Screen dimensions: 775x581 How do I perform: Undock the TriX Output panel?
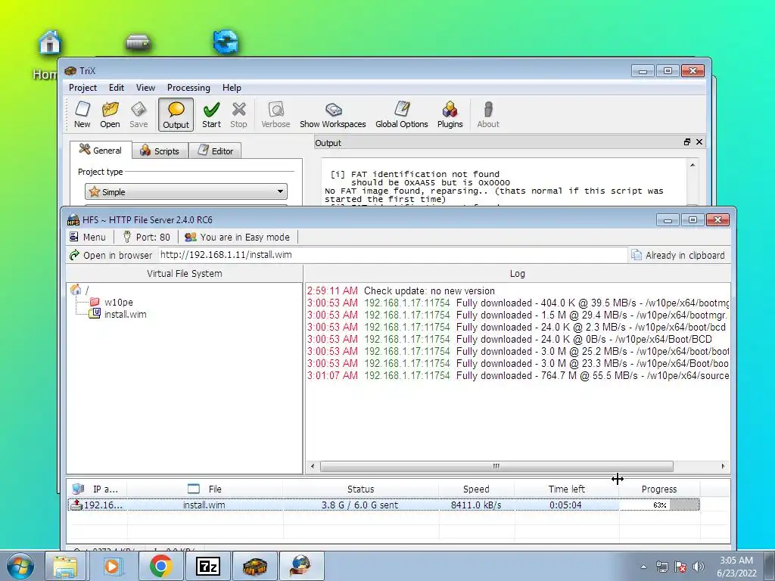pyautogui.click(x=686, y=142)
